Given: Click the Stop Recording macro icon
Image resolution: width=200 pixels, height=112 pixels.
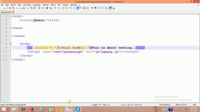Looking at the screenshot, I should pyautogui.click(x=95, y=8).
